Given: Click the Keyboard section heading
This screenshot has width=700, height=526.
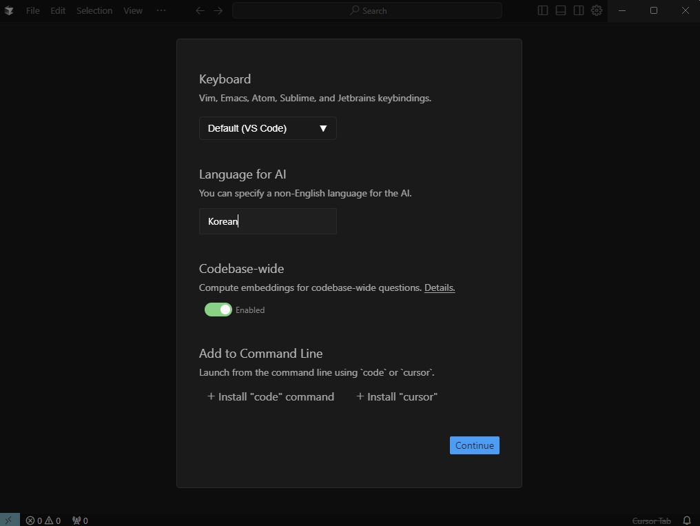Looking at the screenshot, I should click(225, 79).
